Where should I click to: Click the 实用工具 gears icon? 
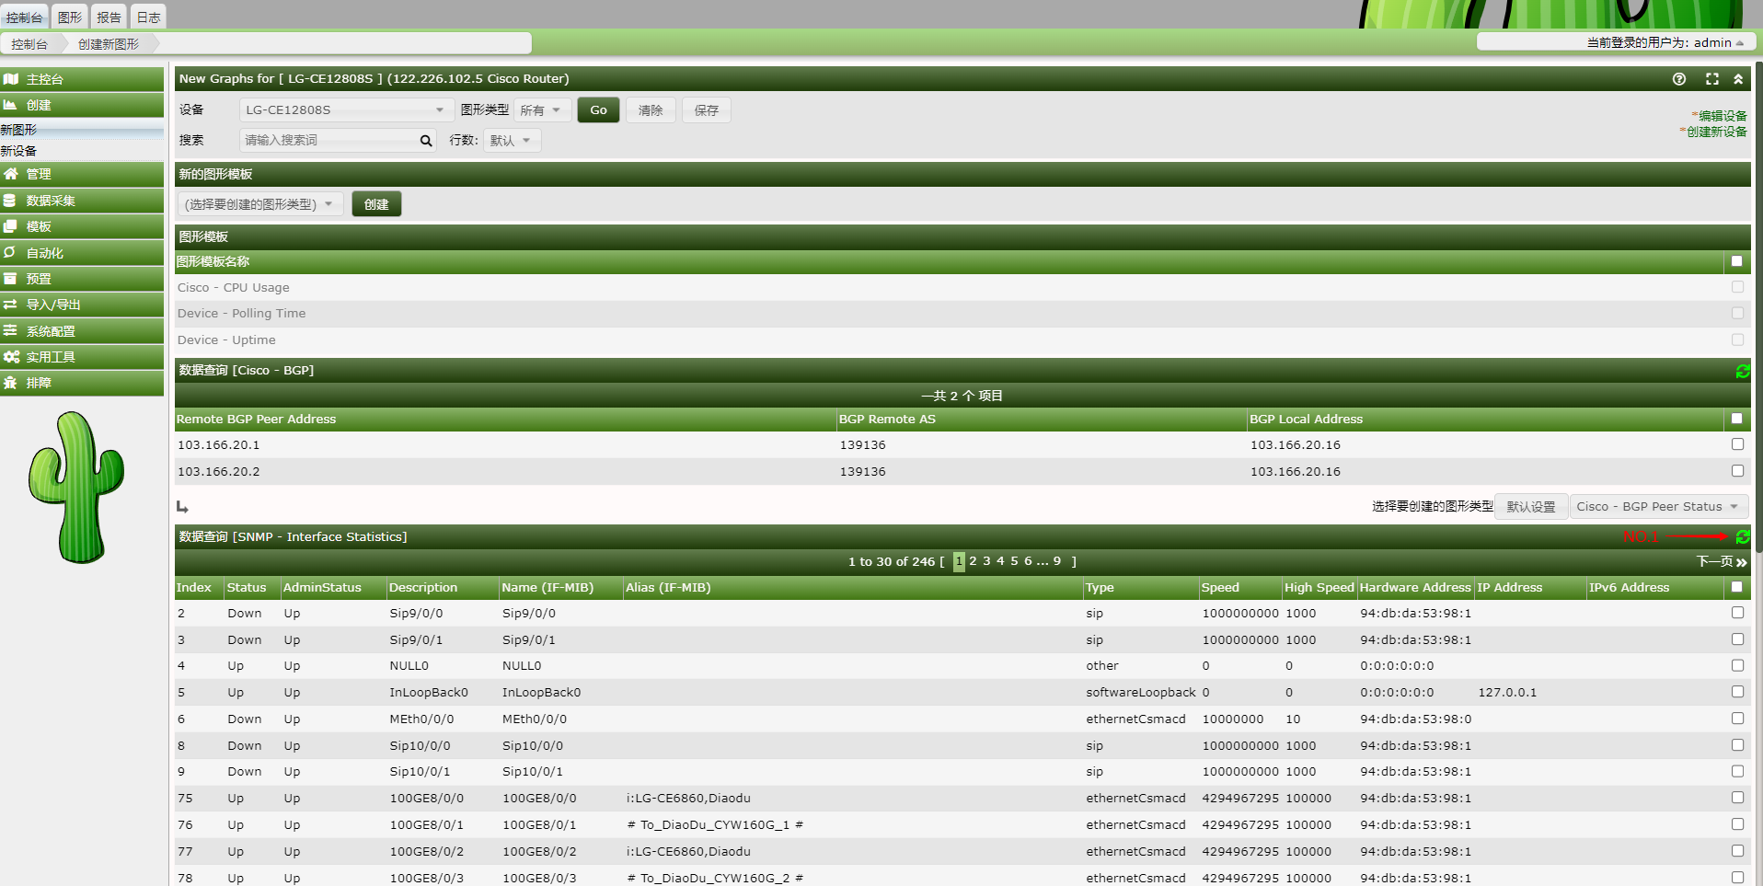click(x=11, y=357)
